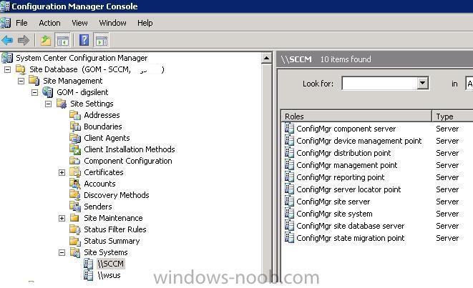Collapse the Site Management node
Screen dimensions: 473x288
point(21,81)
